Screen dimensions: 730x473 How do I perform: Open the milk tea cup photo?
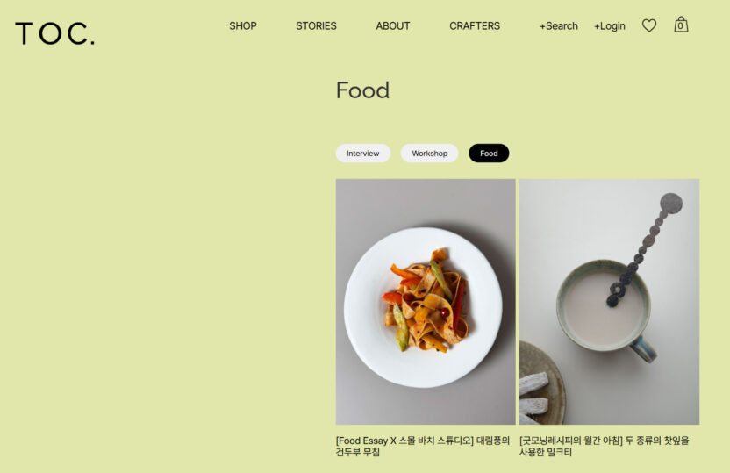click(610, 302)
